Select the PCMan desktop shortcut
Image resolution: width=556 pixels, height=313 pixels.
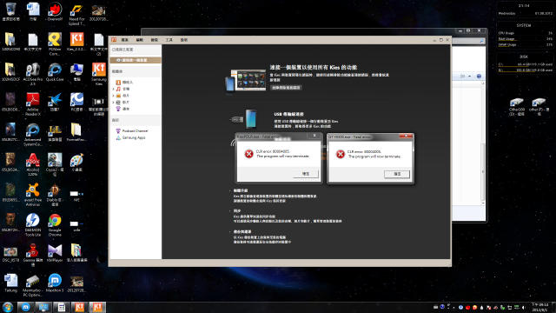click(55, 44)
